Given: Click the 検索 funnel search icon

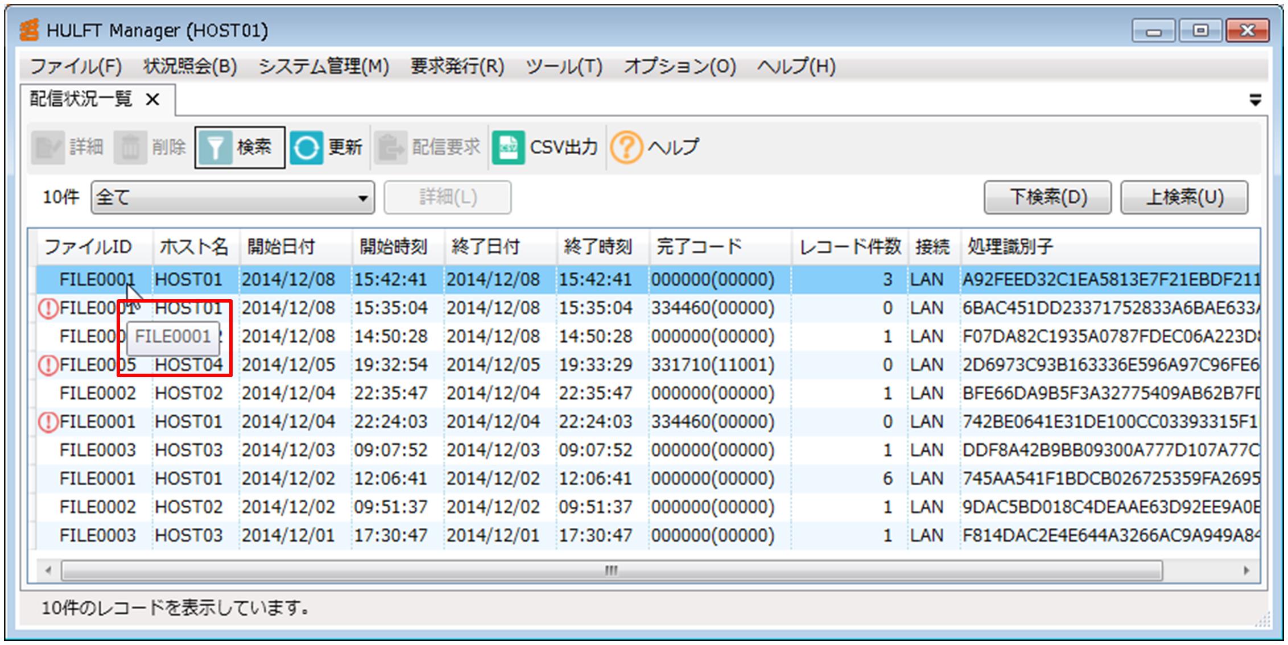Looking at the screenshot, I should click(214, 148).
